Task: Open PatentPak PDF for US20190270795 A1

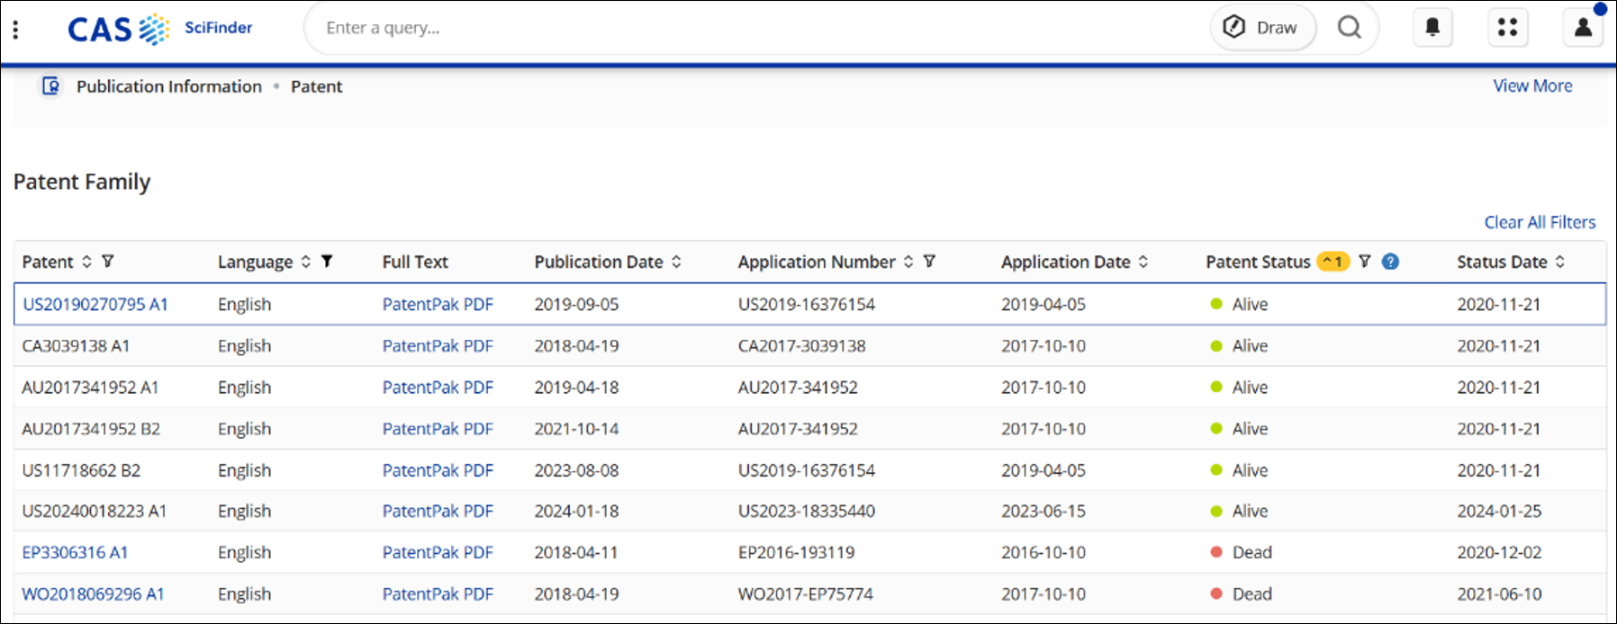Action: 438,305
